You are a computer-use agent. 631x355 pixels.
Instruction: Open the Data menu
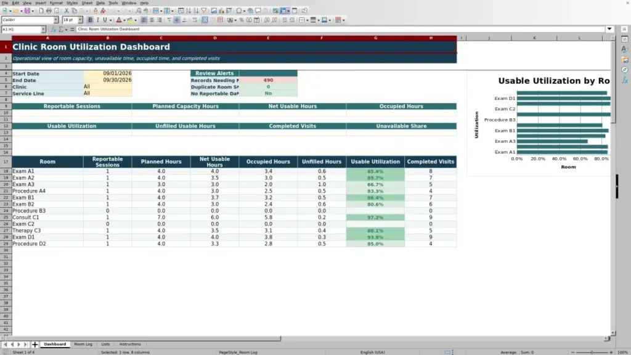coord(100,3)
